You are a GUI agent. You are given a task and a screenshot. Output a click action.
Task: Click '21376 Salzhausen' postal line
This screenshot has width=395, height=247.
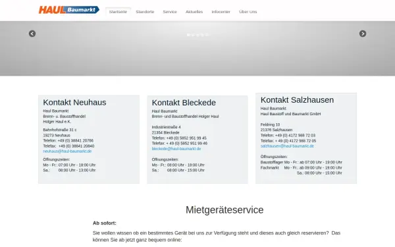click(276, 130)
